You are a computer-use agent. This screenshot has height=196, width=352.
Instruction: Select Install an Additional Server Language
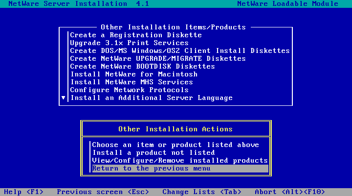151,98
